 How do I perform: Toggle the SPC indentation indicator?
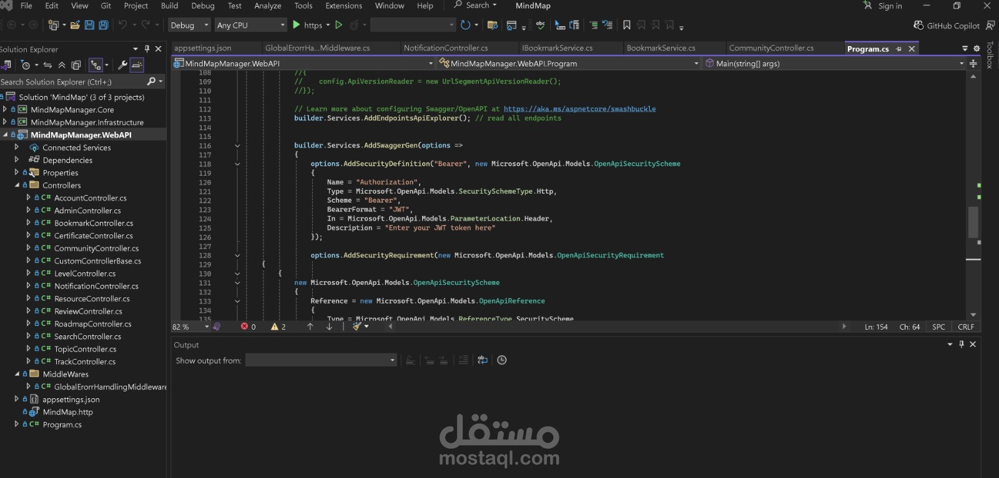[x=938, y=327]
